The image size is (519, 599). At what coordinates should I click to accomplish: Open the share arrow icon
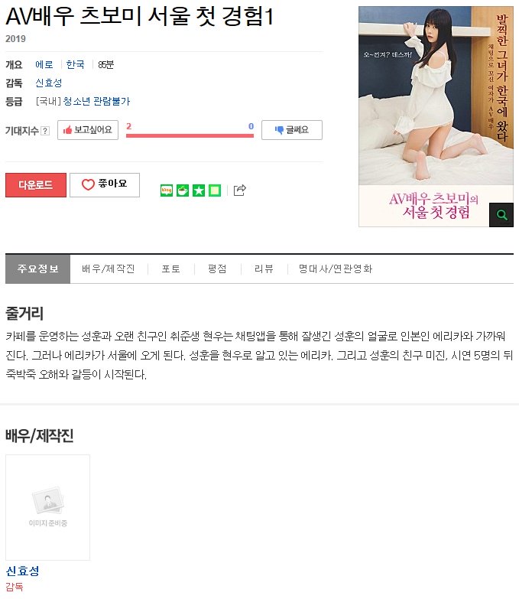[240, 190]
